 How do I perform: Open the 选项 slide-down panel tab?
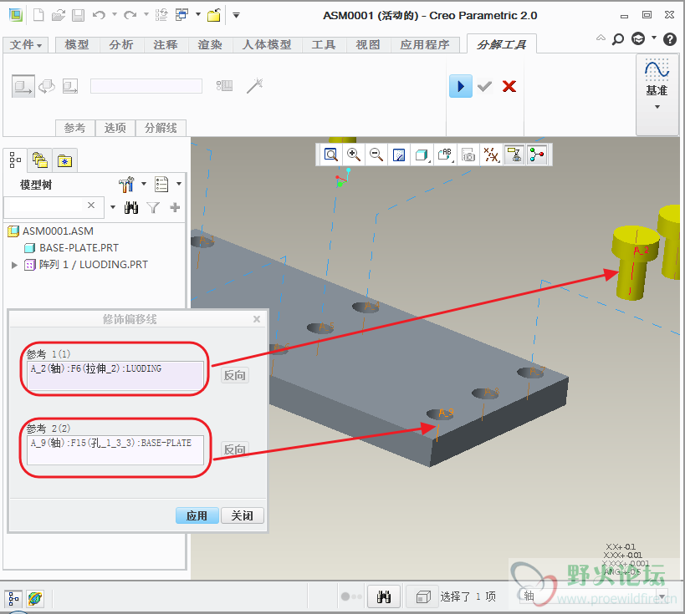click(x=115, y=128)
